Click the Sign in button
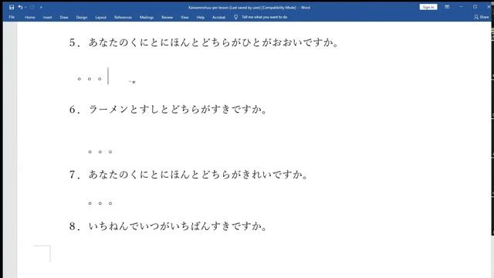 [428, 7]
